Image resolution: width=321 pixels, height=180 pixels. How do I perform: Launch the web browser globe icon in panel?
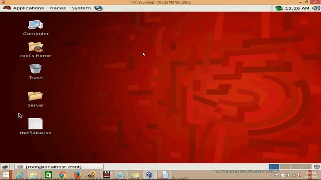pyautogui.click(x=98, y=8)
